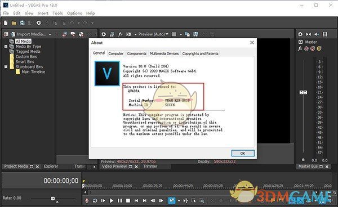Expand the Overlays dropdown arrow
Image resolution: width=338 pixels, height=207 pixels.
[x=181, y=34]
